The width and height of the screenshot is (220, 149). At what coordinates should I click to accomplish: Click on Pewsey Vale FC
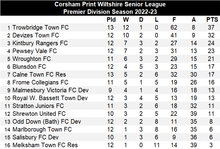[x=35, y=51]
